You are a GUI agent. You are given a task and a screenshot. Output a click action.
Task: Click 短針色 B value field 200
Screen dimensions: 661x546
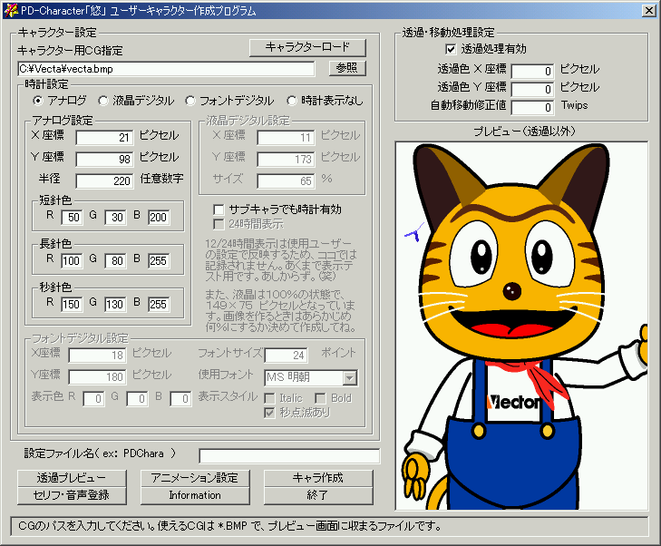[159, 218]
